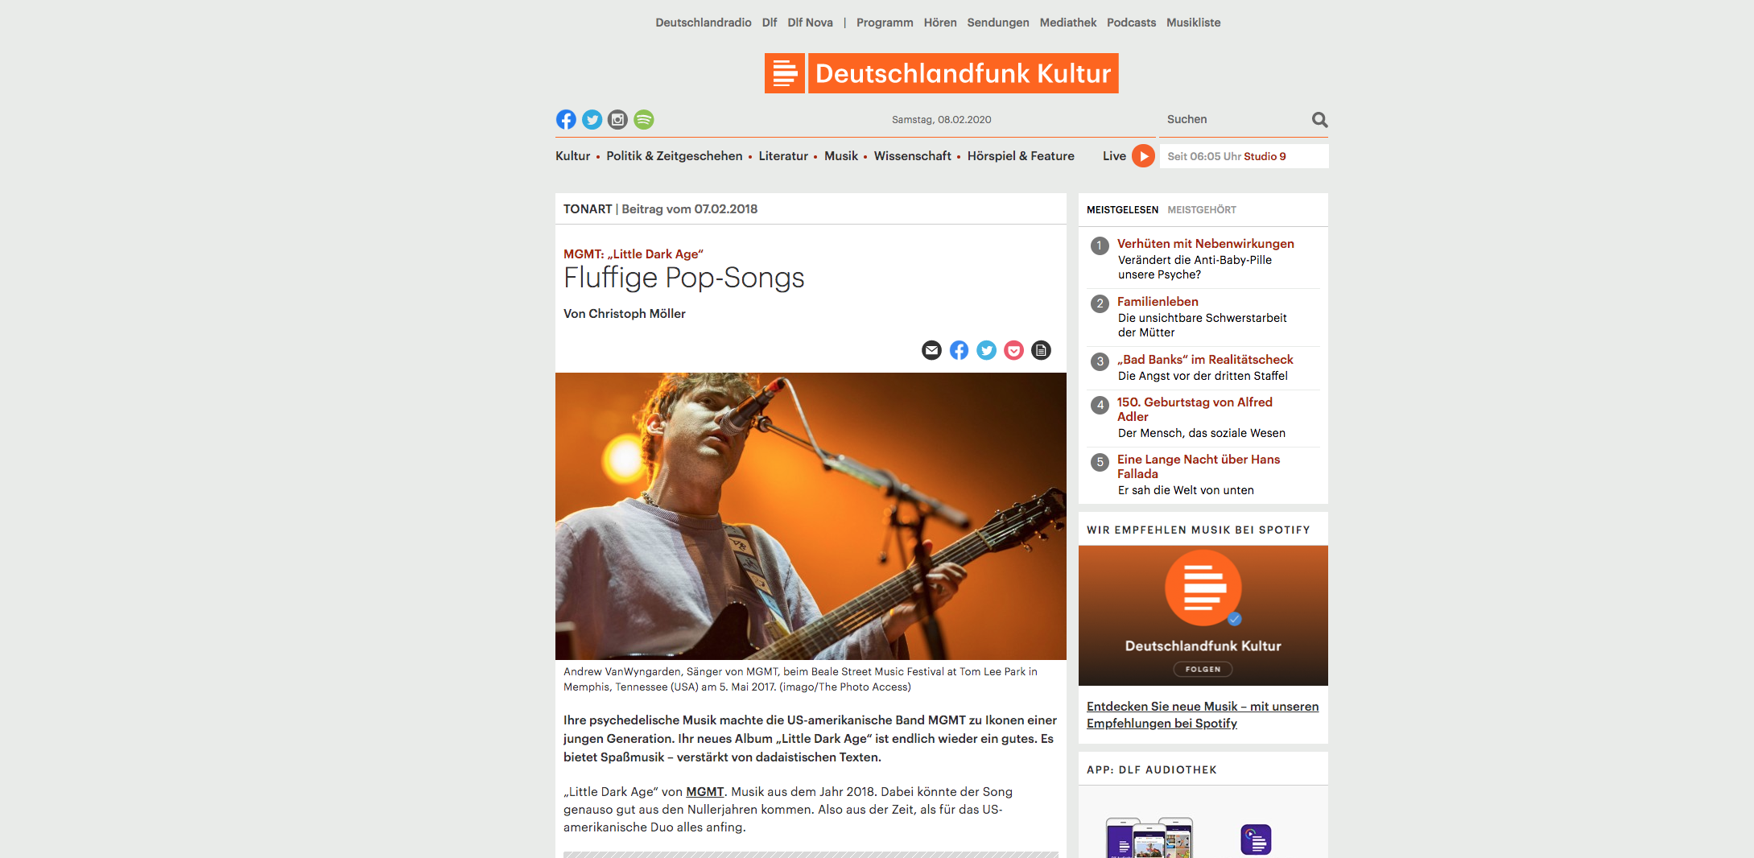
Task: Open the Spotify icon in header
Action: click(643, 120)
